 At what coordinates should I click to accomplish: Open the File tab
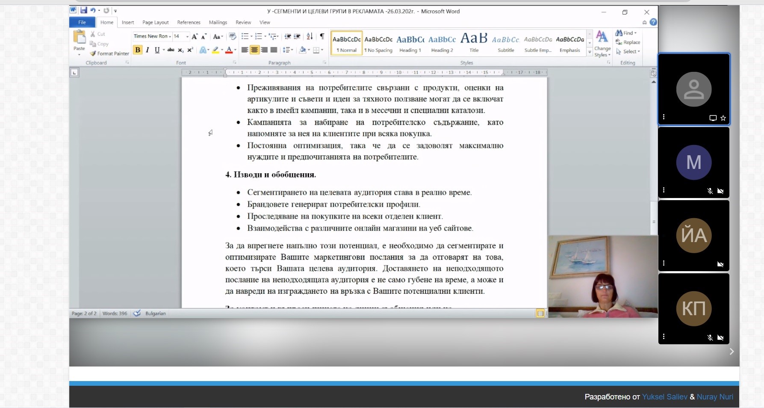pyautogui.click(x=82, y=22)
